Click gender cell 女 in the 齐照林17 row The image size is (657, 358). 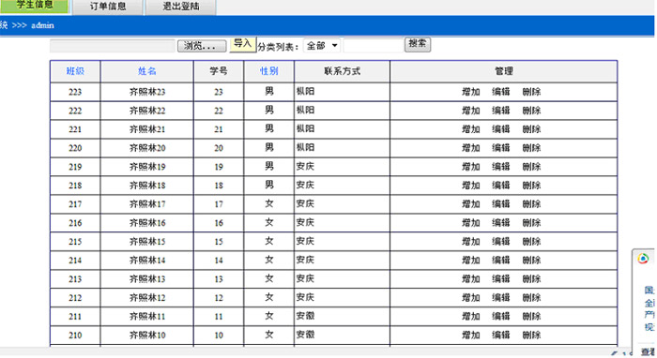pyautogui.click(x=269, y=203)
